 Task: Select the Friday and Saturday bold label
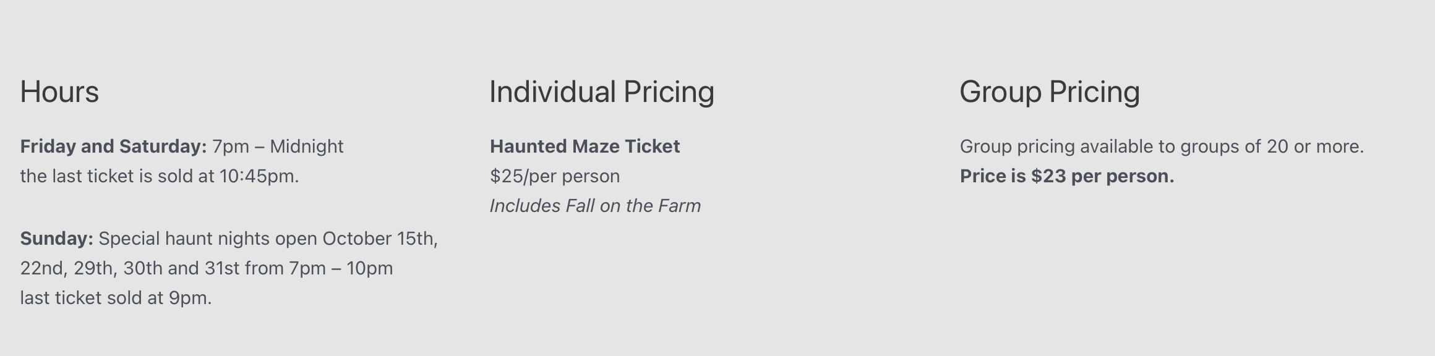pyautogui.click(x=113, y=146)
